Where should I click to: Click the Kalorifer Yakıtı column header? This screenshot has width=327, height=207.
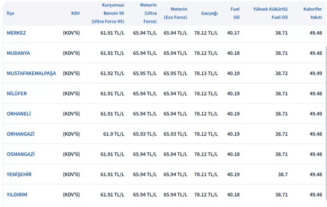coord(313,13)
